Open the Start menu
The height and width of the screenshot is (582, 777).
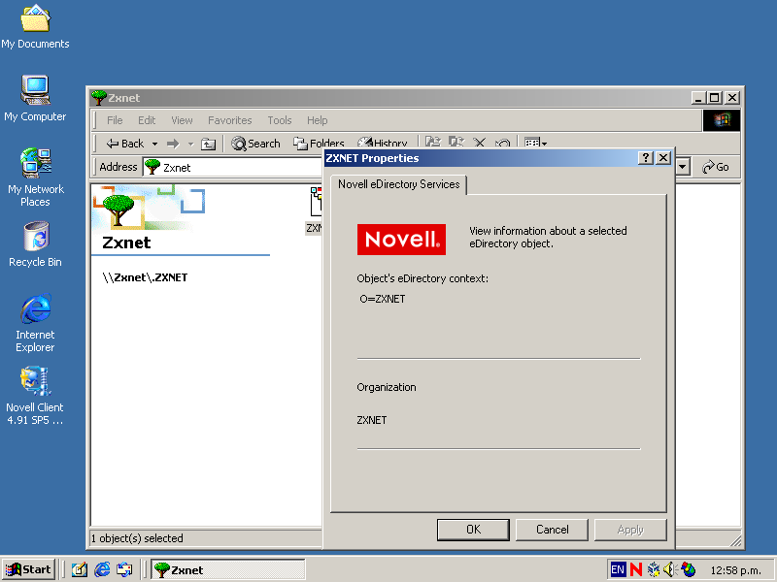click(x=28, y=569)
